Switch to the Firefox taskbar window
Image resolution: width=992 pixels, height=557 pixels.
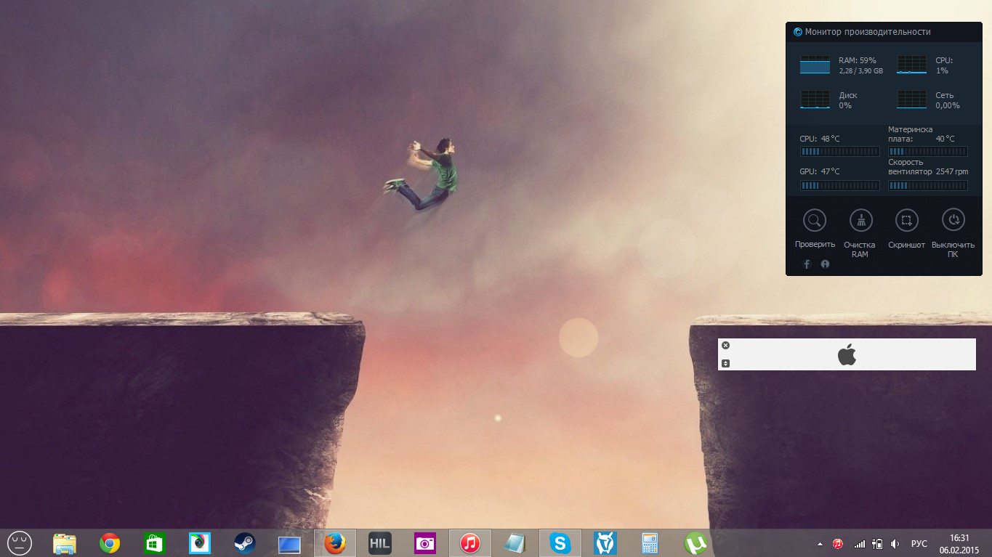[x=334, y=543]
